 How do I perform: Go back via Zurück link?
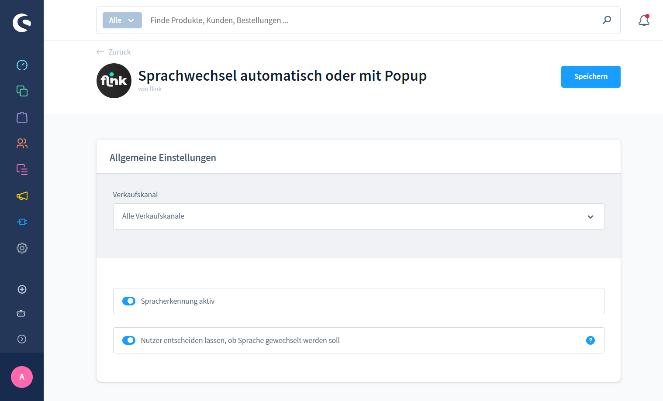pyautogui.click(x=114, y=52)
